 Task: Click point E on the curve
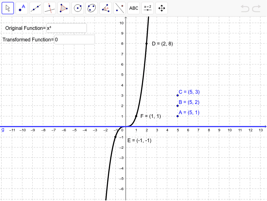click(x=115, y=137)
